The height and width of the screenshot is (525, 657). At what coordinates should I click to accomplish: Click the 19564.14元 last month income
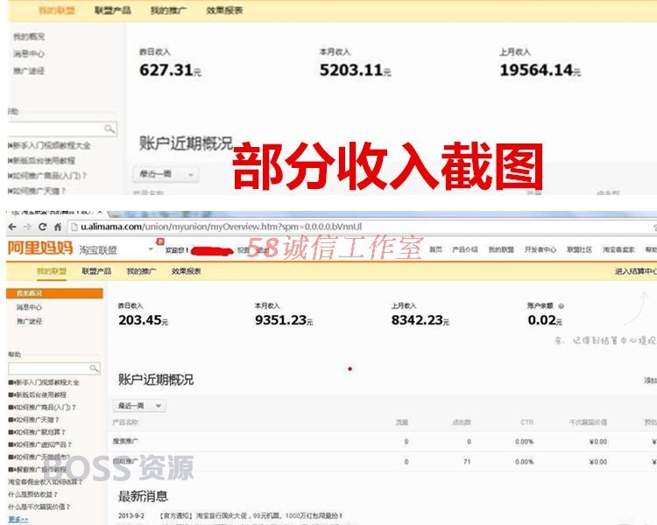[x=540, y=70]
